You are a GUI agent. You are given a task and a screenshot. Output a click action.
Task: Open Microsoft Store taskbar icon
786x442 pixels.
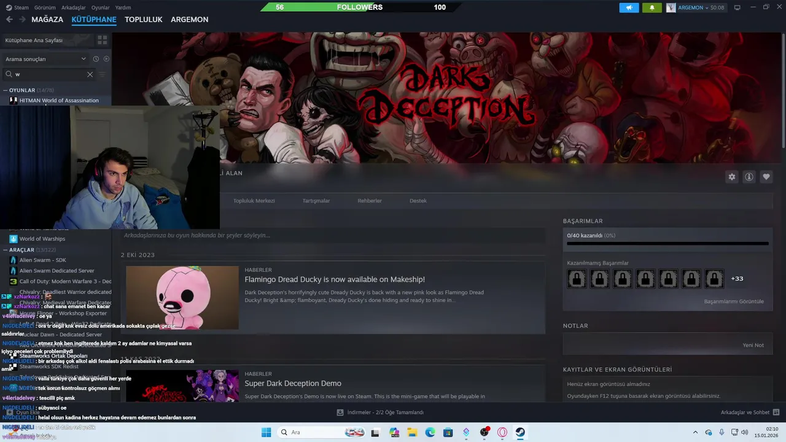click(x=448, y=432)
